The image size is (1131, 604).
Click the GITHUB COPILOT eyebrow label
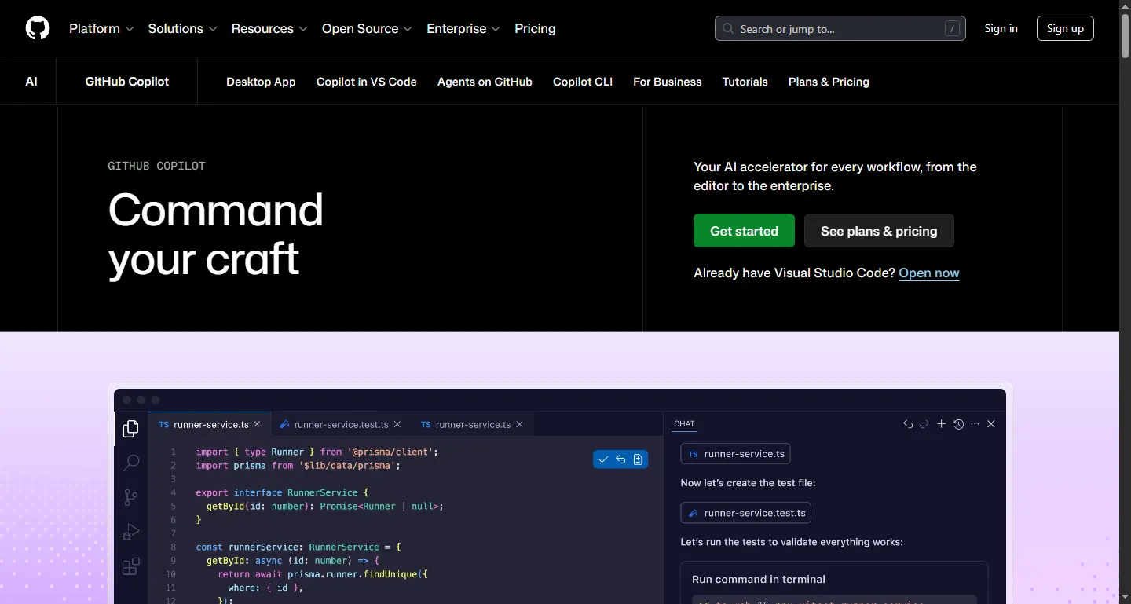tap(156, 166)
